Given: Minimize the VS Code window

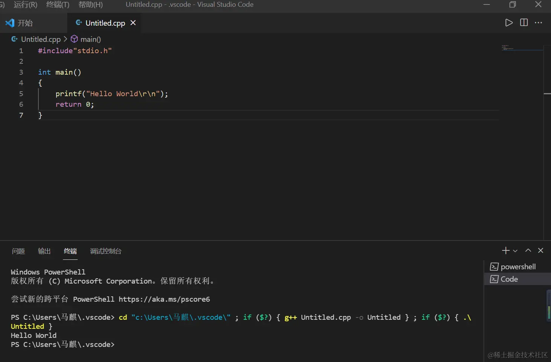Looking at the screenshot, I should (487, 5).
